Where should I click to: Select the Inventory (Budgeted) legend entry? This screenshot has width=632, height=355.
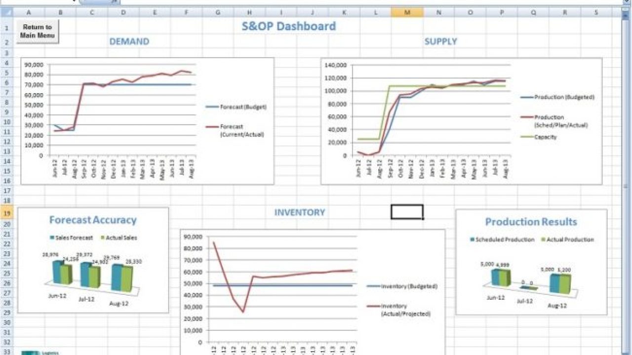(402, 286)
